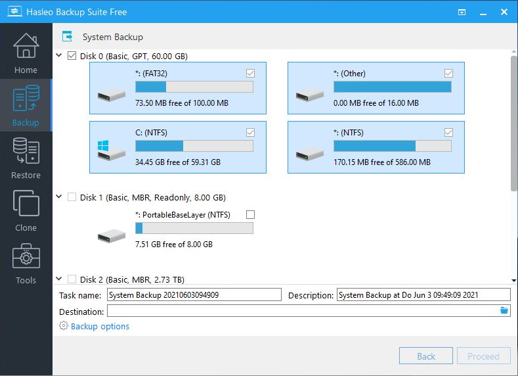
Task: Toggle the C: NTFS partition checkbox
Action: (250, 132)
